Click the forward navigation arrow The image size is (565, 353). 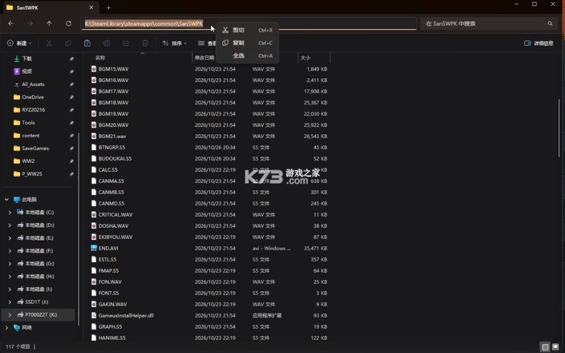(30, 23)
